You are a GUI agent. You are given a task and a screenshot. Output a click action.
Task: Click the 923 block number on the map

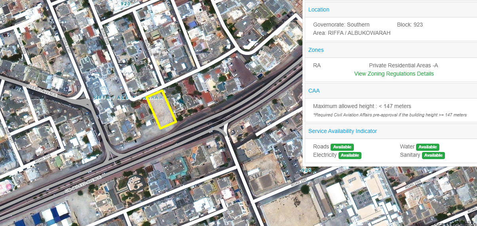point(125,3)
